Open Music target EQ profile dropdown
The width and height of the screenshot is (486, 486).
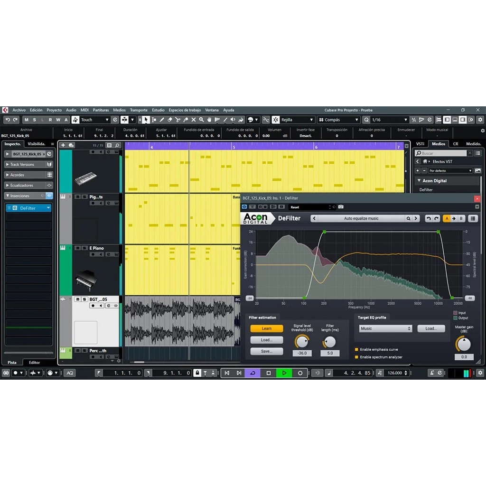(x=385, y=328)
